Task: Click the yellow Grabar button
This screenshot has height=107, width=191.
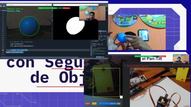Action: click(94, 104)
